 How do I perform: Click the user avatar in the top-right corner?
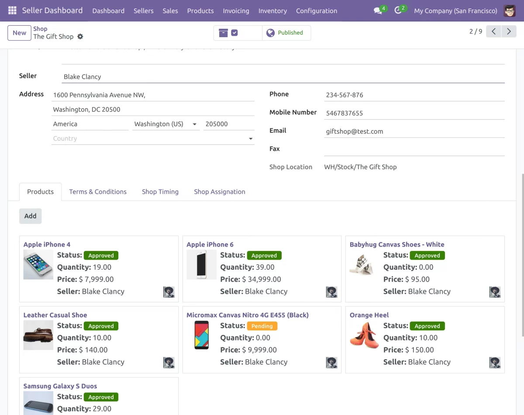510,10
